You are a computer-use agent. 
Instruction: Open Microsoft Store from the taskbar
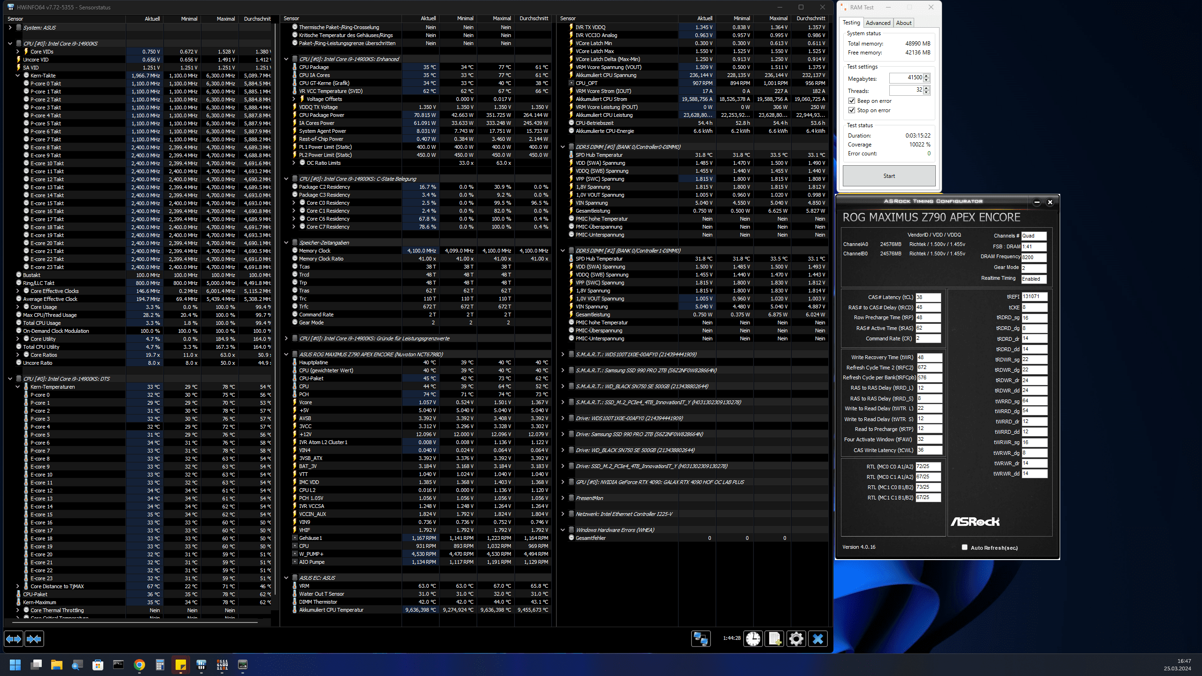pos(98,665)
